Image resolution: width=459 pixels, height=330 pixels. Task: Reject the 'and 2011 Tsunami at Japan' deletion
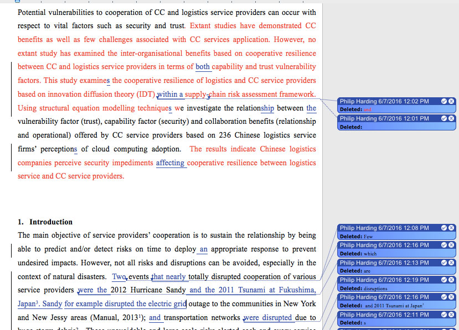click(x=451, y=297)
